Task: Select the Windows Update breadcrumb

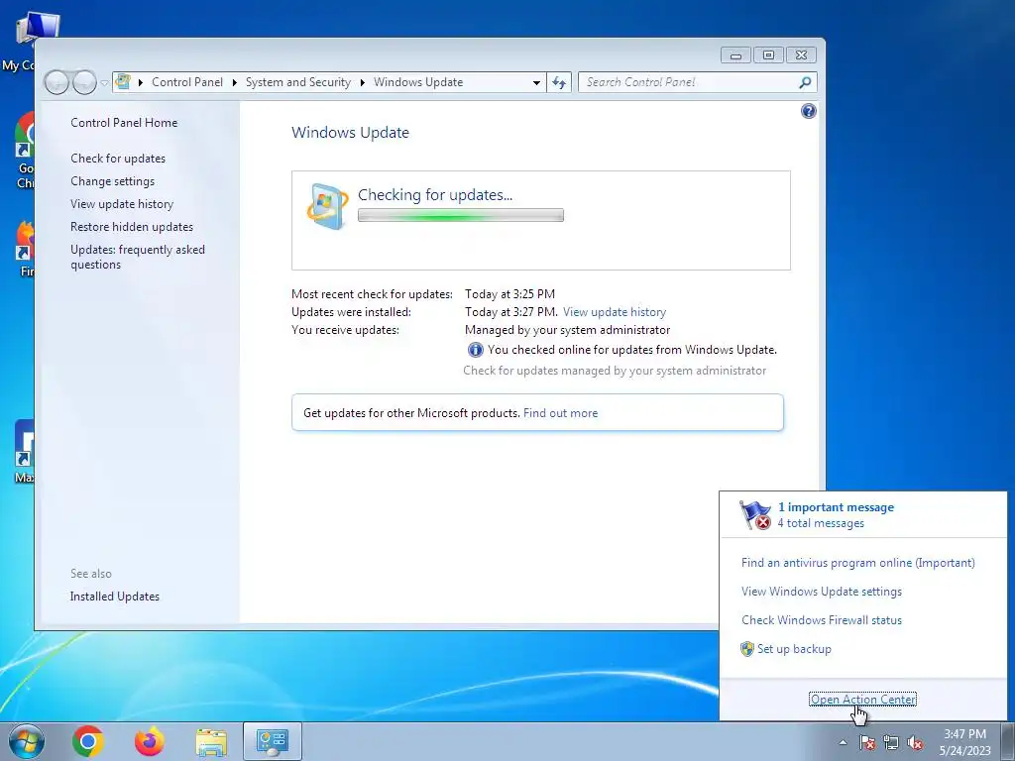Action: 418,82
